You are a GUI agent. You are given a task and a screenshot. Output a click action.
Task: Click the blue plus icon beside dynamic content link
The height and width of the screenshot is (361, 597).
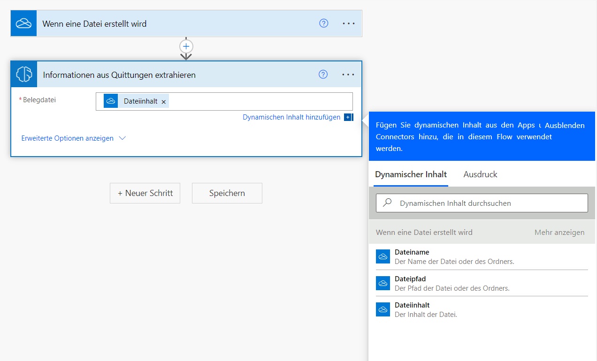click(x=348, y=117)
